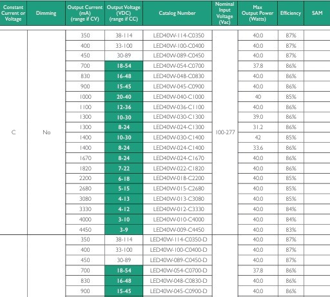The height and width of the screenshot is (297, 330).
Task: Select the Efficiency column header
Action: click(x=291, y=13)
